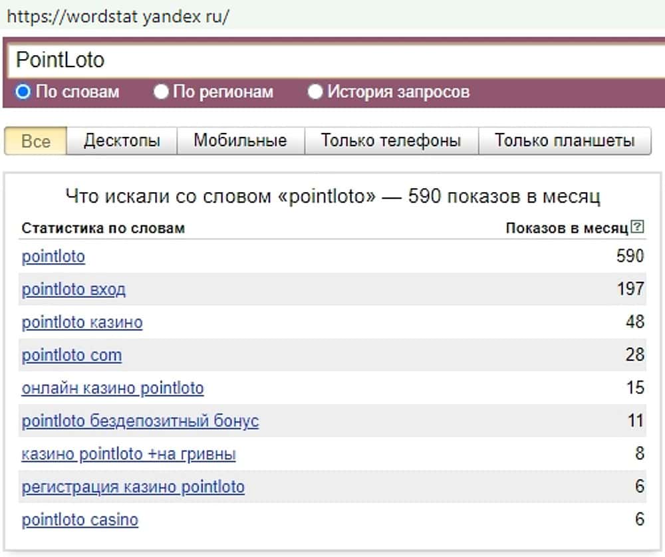This screenshot has height=557, width=665.
Task: Choose the "Только планшеты" tab
Action: point(564,141)
